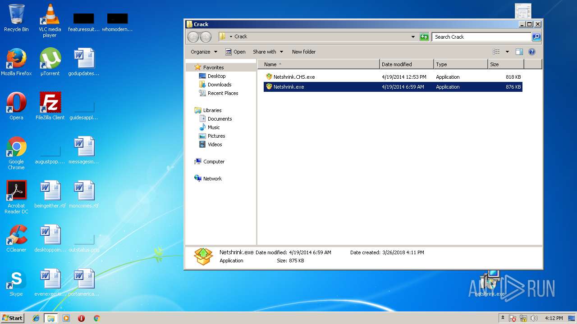Screen dimensions: 577x324
Task: Open the Recycle Bin desktop icon
Action: [x=16, y=18]
